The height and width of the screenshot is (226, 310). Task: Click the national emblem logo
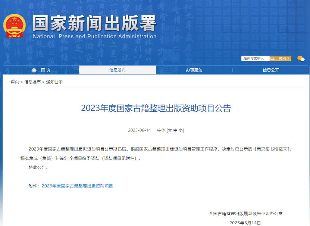click(14, 26)
